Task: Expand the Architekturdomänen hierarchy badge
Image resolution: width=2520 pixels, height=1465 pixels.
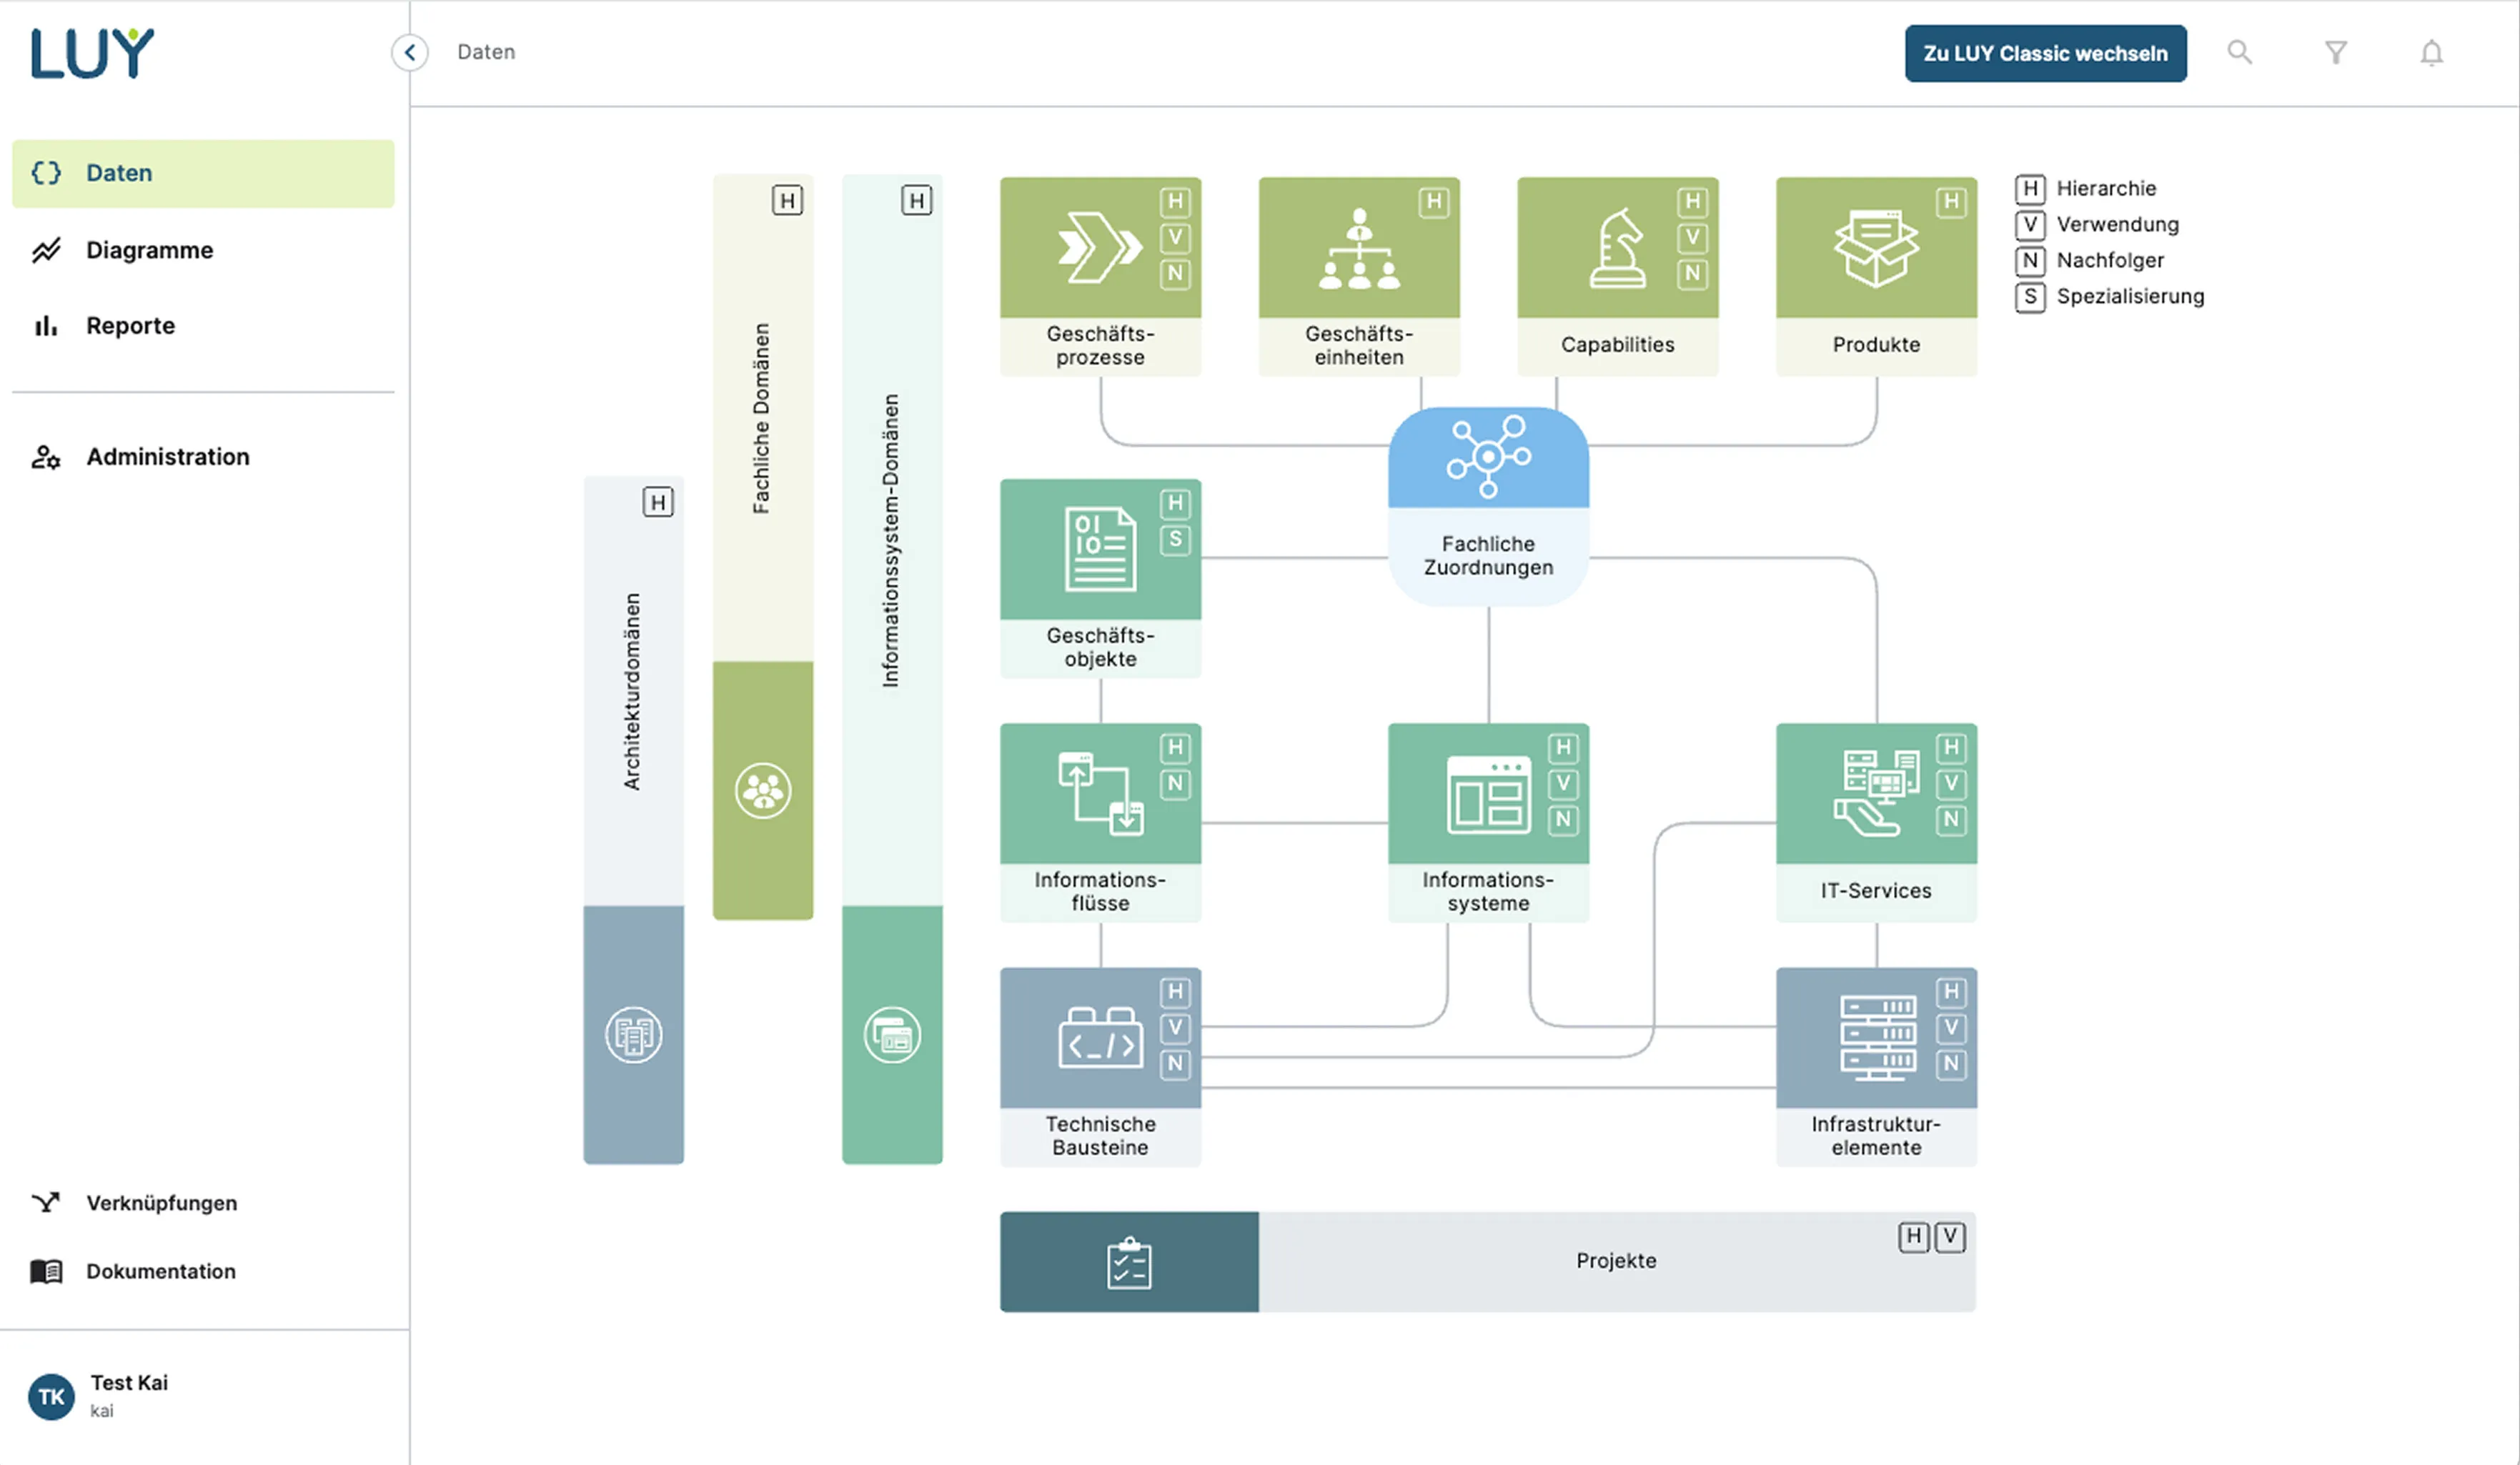Action: (x=658, y=502)
